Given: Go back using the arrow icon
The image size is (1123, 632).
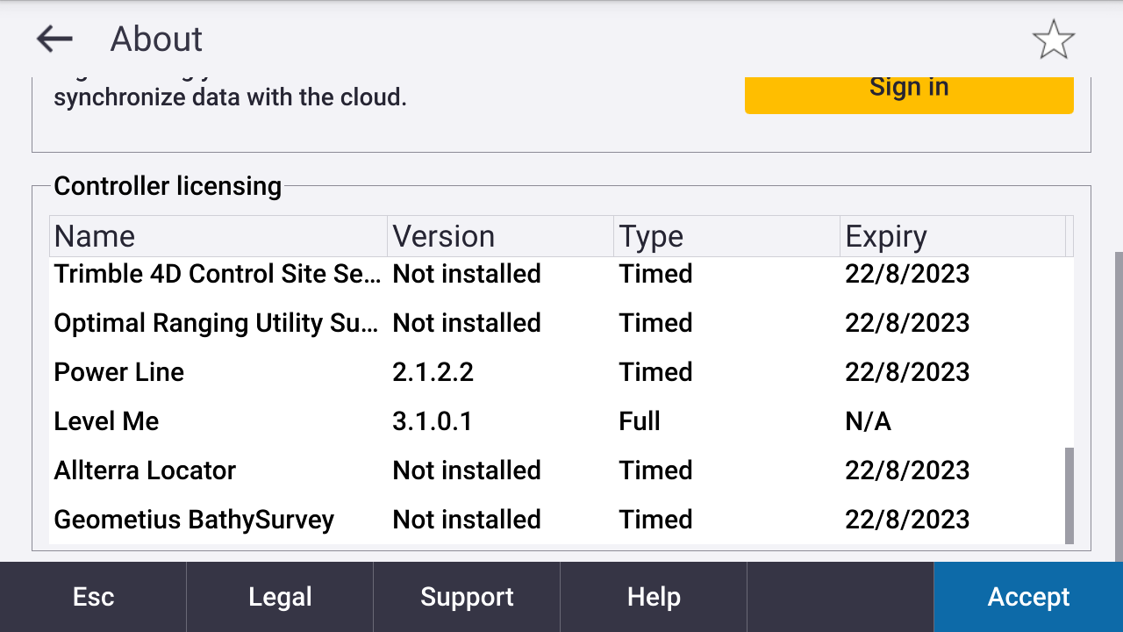Looking at the screenshot, I should (x=54, y=39).
